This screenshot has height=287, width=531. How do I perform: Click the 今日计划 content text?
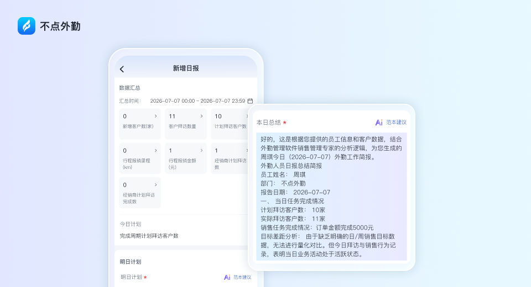point(149,236)
